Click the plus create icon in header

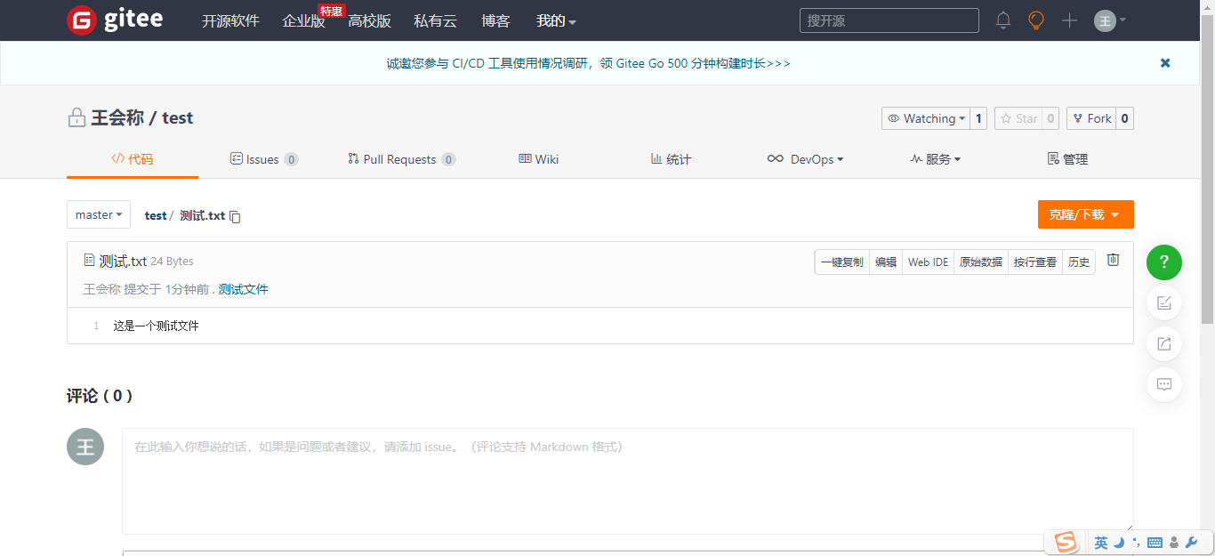click(x=1069, y=20)
